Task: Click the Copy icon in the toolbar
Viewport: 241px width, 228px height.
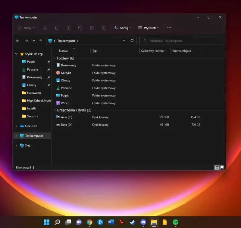Action: pos(57,28)
